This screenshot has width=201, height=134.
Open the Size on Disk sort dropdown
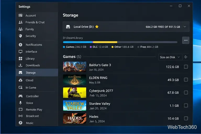[170, 57]
